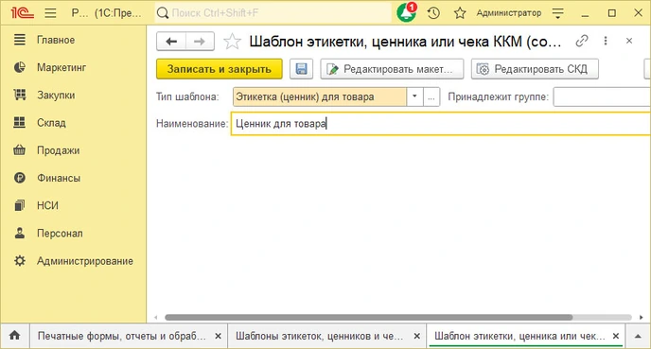Close the active Шаблон этикетки tab
This screenshot has width=651, height=349.
click(616, 336)
